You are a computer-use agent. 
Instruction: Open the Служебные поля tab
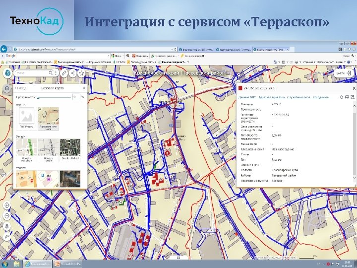tap(298, 97)
